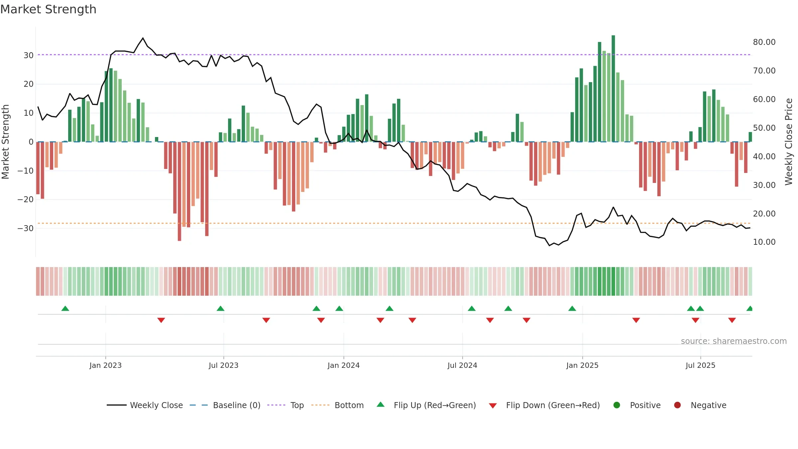Screen dimensions: 798x449
Task: Toggle the 'Negative' legend label
Action: (x=709, y=405)
